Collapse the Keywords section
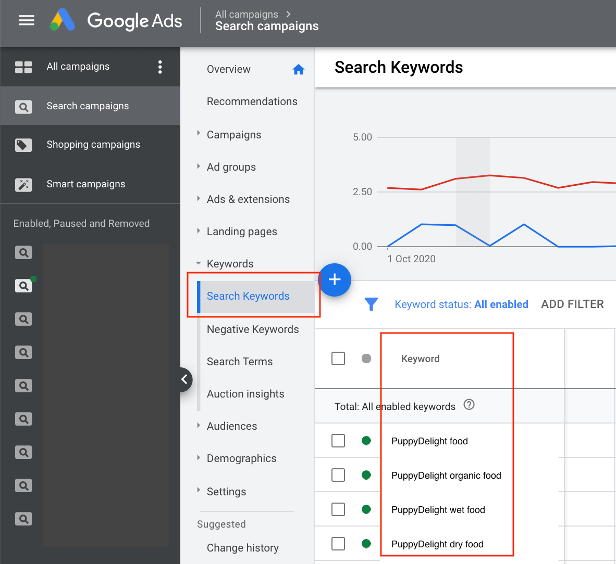This screenshot has width=616, height=564. pos(199,263)
